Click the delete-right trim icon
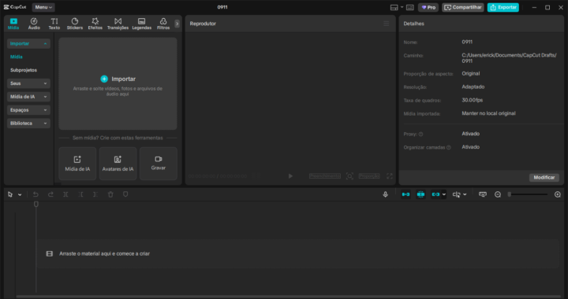This screenshot has width=568, height=299. (95, 194)
